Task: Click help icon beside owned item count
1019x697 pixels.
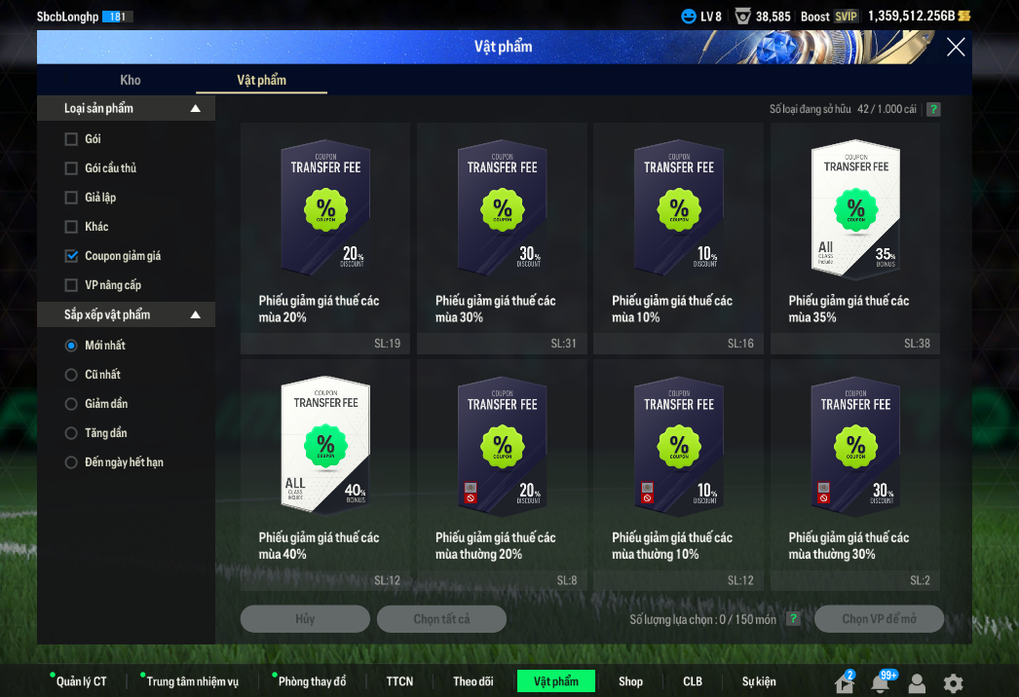Action: 933,109
